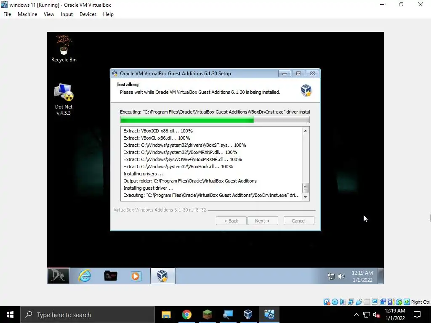Select log line mentioning VBoxHook.dll
The height and width of the screenshot is (323, 431).
pyautogui.click(x=178, y=167)
